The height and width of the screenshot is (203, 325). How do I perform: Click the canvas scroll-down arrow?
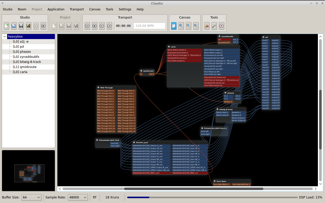click(x=320, y=184)
